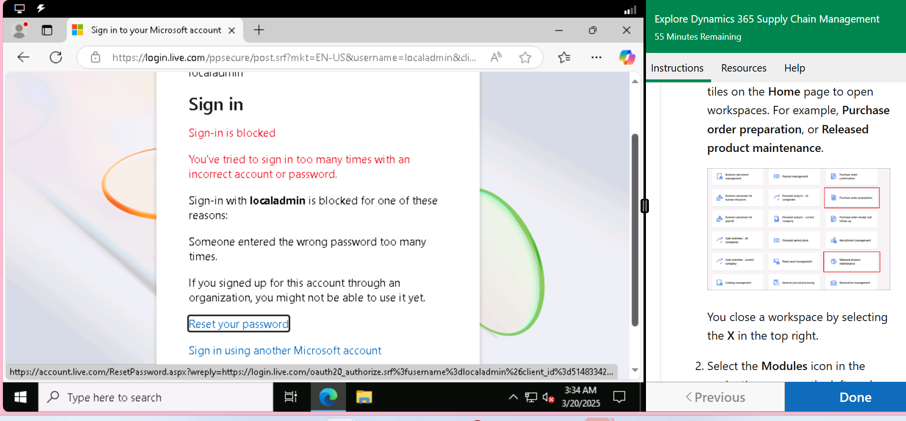Enlarge the workspace tiles thumbnail image
This screenshot has width=906, height=421.
tap(798, 229)
